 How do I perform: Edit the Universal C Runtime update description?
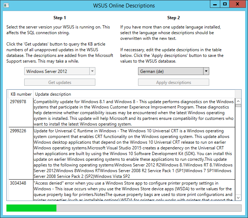[x=134, y=153]
